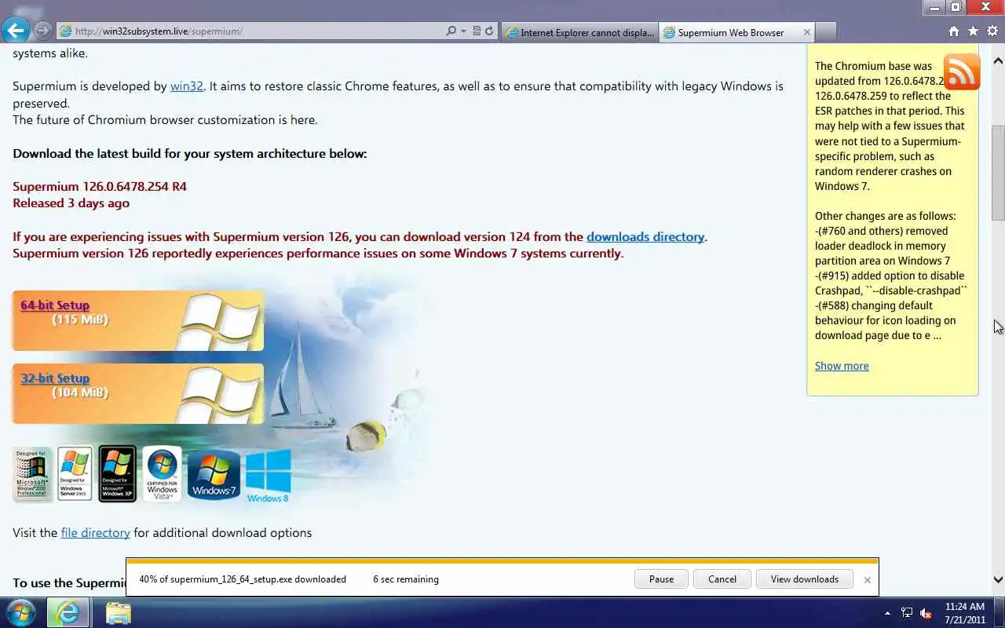Click the browser Forward arrow button
1005x628 pixels.
point(42,31)
